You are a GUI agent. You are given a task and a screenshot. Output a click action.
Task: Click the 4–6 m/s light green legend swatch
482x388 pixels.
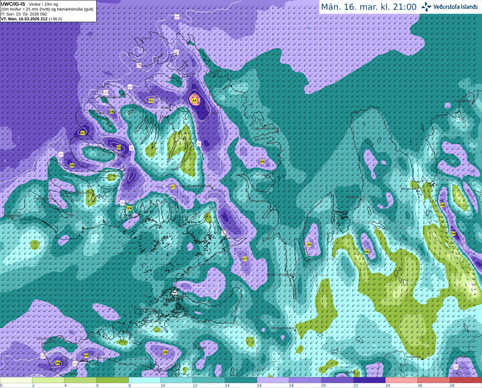(x=80, y=380)
